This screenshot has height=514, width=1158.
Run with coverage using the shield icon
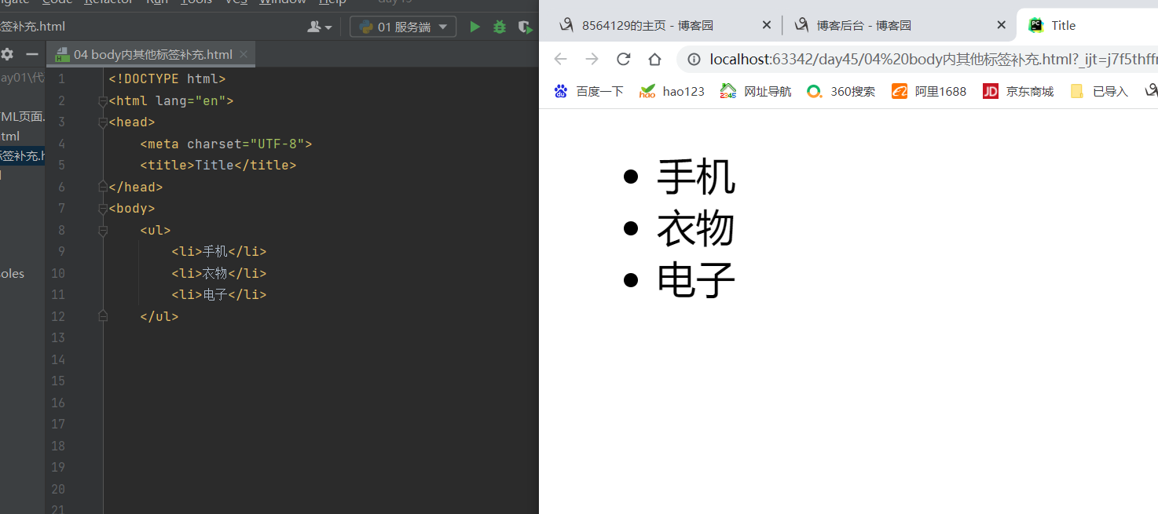pos(525,27)
